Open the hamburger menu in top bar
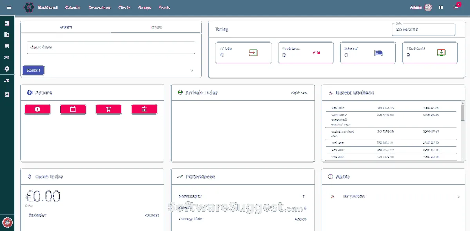Screen dimensions: 470x231 click(x=9, y=7)
